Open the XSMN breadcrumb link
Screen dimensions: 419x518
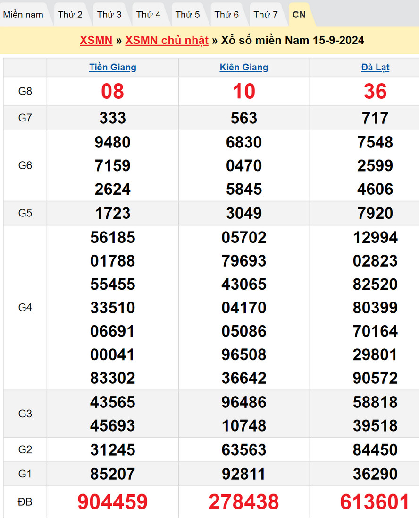[x=96, y=40]
